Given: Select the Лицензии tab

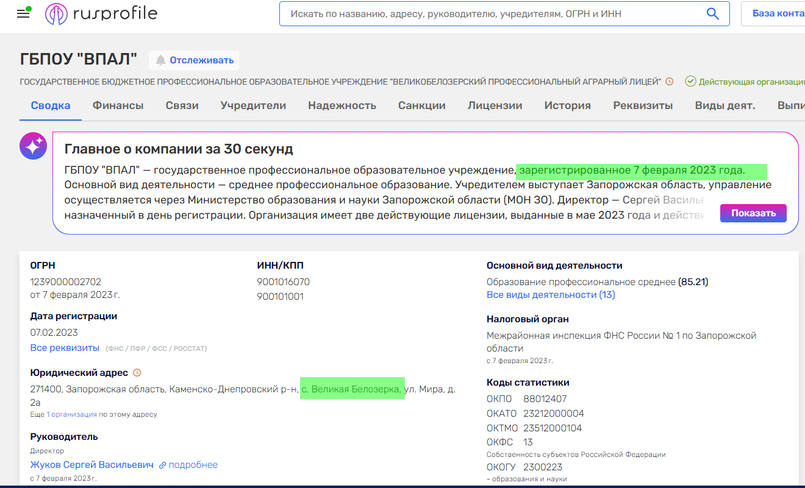Looking at the screenshot, I should pyautogui.click(x=495, y=105).
